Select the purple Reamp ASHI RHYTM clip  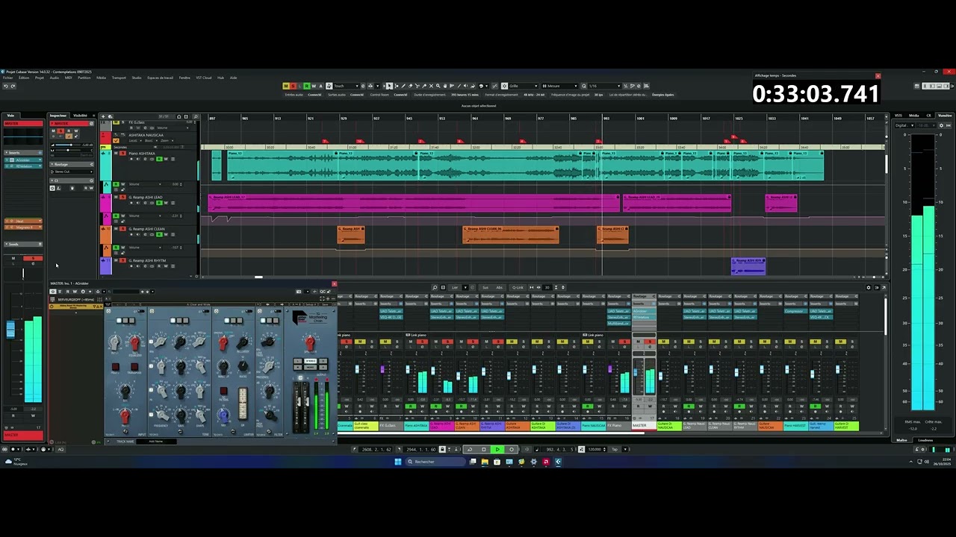click(748, 266)
